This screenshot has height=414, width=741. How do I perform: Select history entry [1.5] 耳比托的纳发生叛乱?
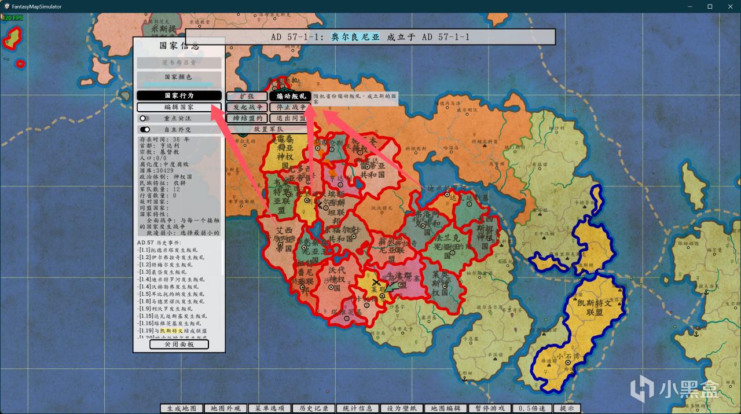click(170, 294)
